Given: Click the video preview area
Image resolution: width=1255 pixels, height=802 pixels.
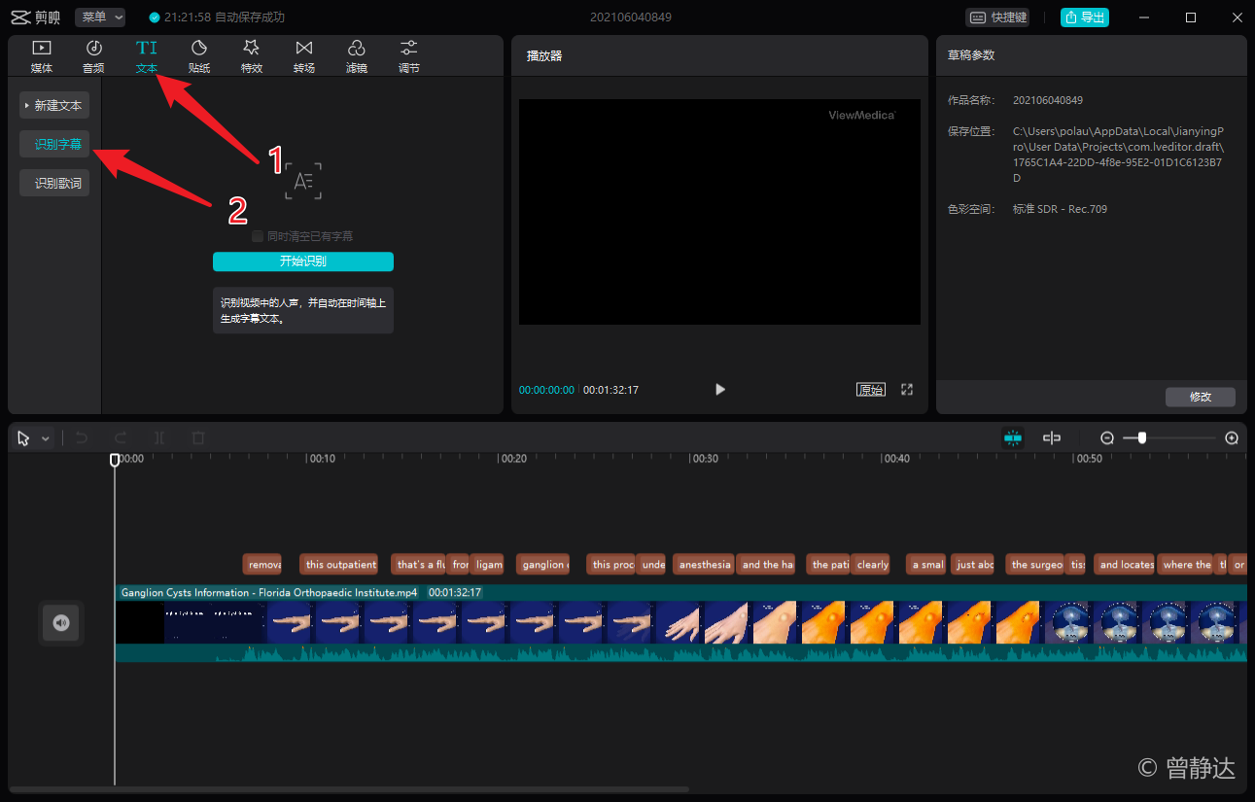Looking at the screenshot, I should 719,212.
